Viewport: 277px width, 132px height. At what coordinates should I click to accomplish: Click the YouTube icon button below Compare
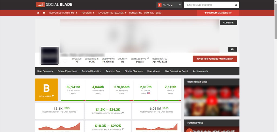click(232, 49)
